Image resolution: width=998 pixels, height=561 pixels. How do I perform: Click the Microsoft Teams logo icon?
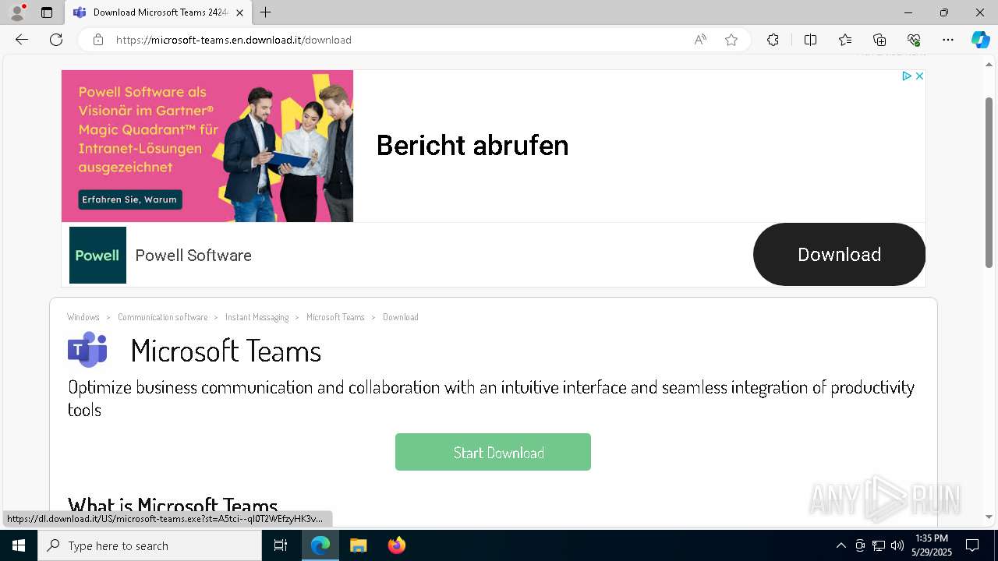coord(87,349)
